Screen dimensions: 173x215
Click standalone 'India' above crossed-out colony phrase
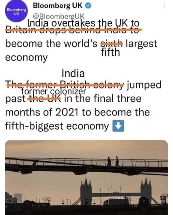[x=73, y=73]
